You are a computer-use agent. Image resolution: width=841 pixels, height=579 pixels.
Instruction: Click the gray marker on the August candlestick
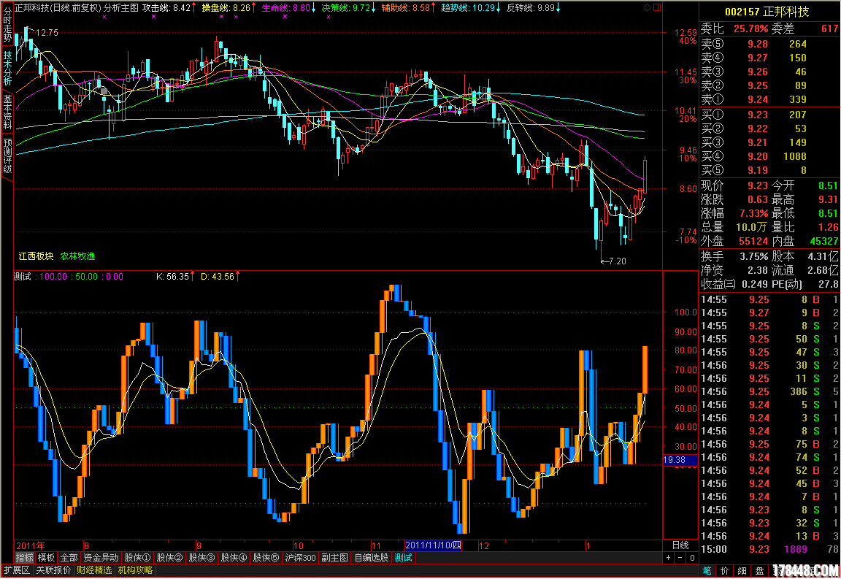[104, 91]
